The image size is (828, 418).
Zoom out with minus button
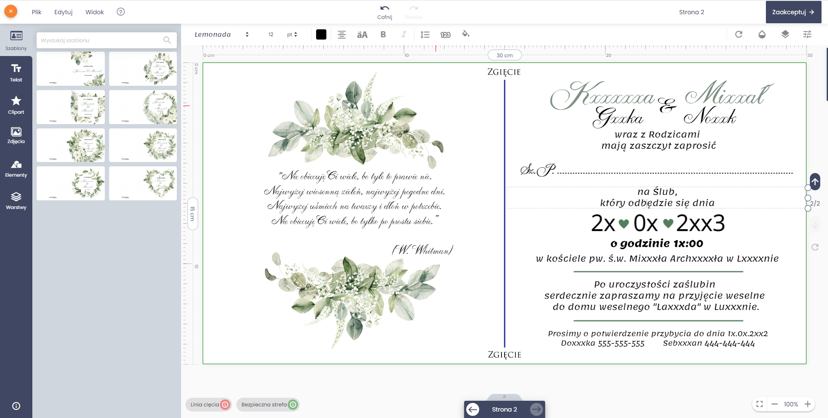pos(775,404)
